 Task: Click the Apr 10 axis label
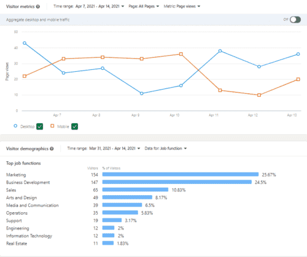click(x=174, y=115)
